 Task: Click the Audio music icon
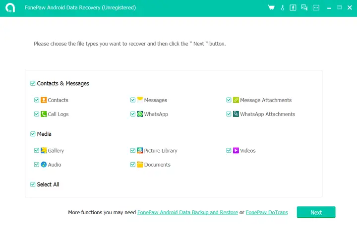44,165
